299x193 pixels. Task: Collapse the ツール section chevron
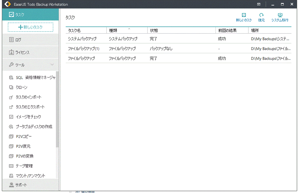[52, 64]
